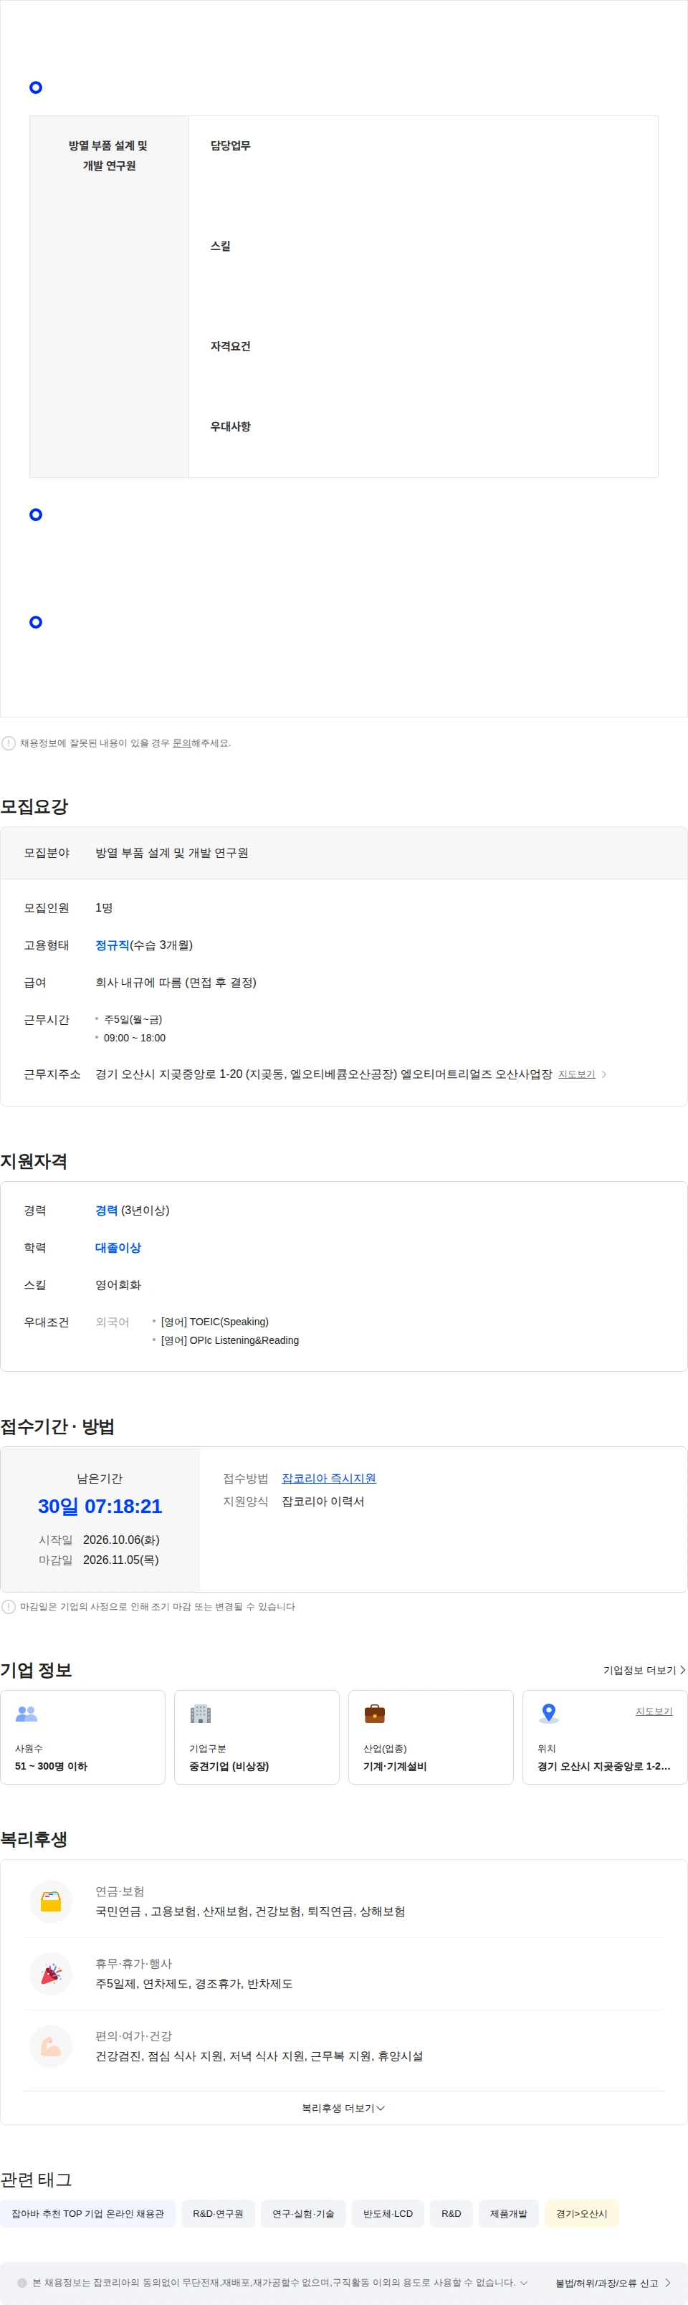Click [영어] OPIc Listening&Reading item
The width and height of the screenshot is (688, 2305).
coord(230,1340)
